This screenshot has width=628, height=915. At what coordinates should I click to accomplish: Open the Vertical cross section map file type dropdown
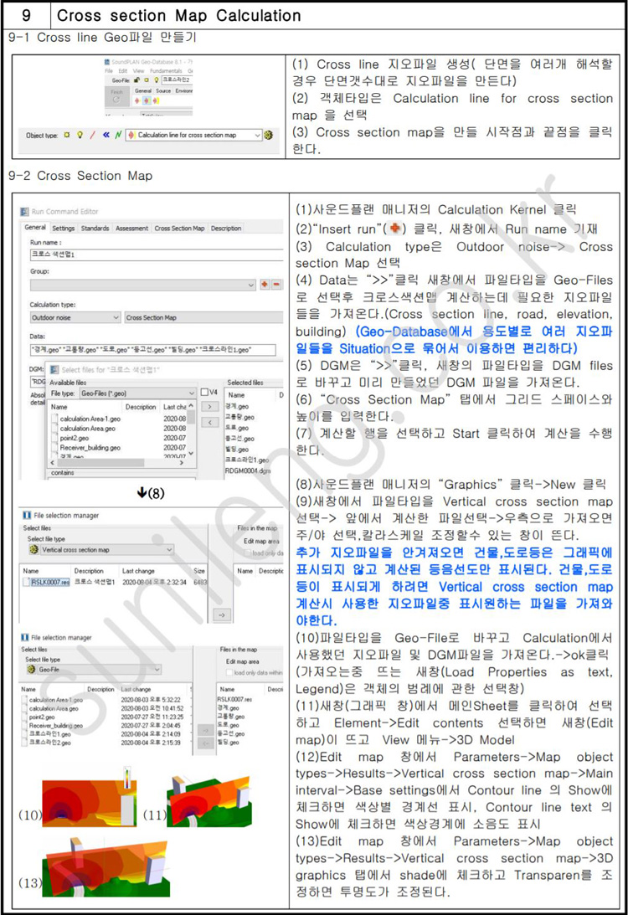pos(168,550)
